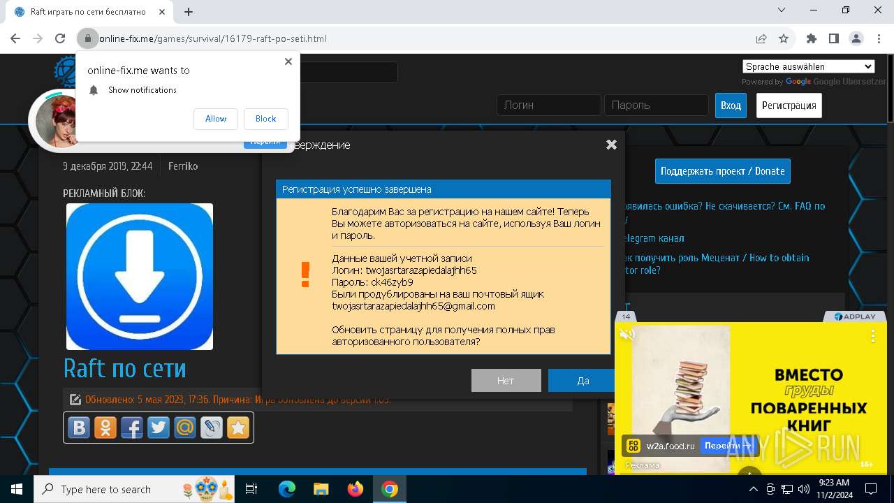Open volume control in system tray
894x503 pixels.
click(803, 489)
